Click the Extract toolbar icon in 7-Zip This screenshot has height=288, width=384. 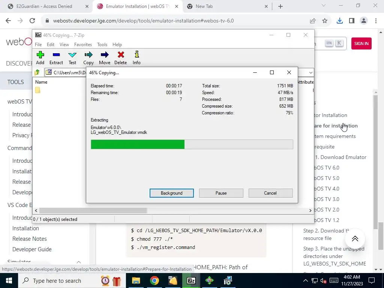point(56,58)
